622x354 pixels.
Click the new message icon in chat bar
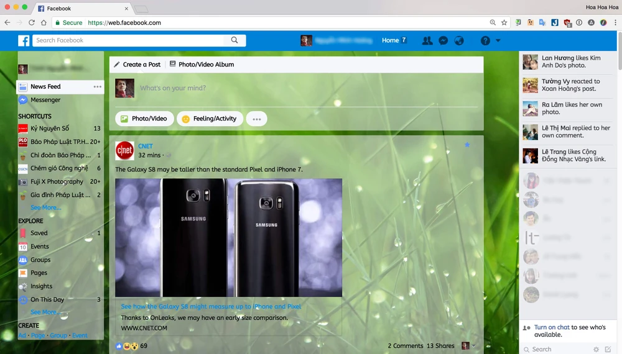pos(608,349)
